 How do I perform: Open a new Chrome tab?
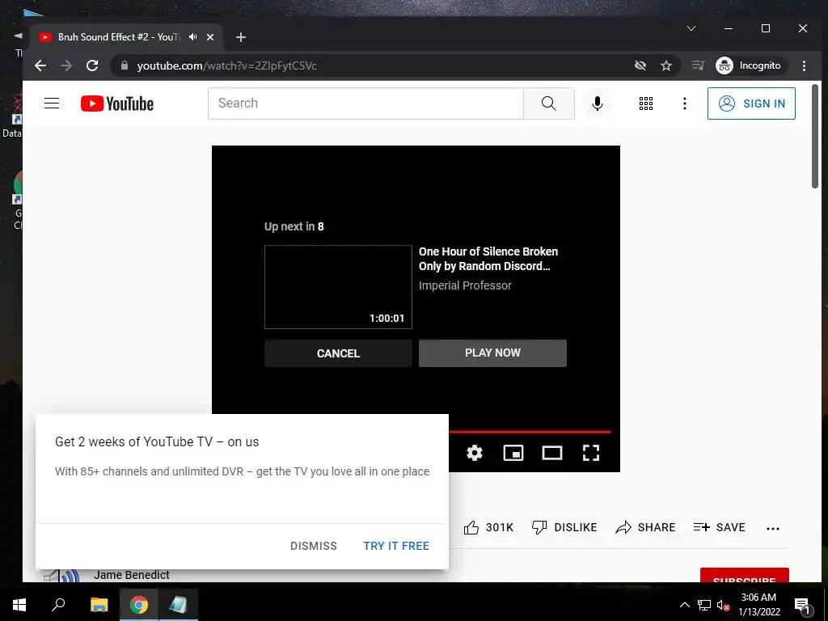click(x=241, y=37)
